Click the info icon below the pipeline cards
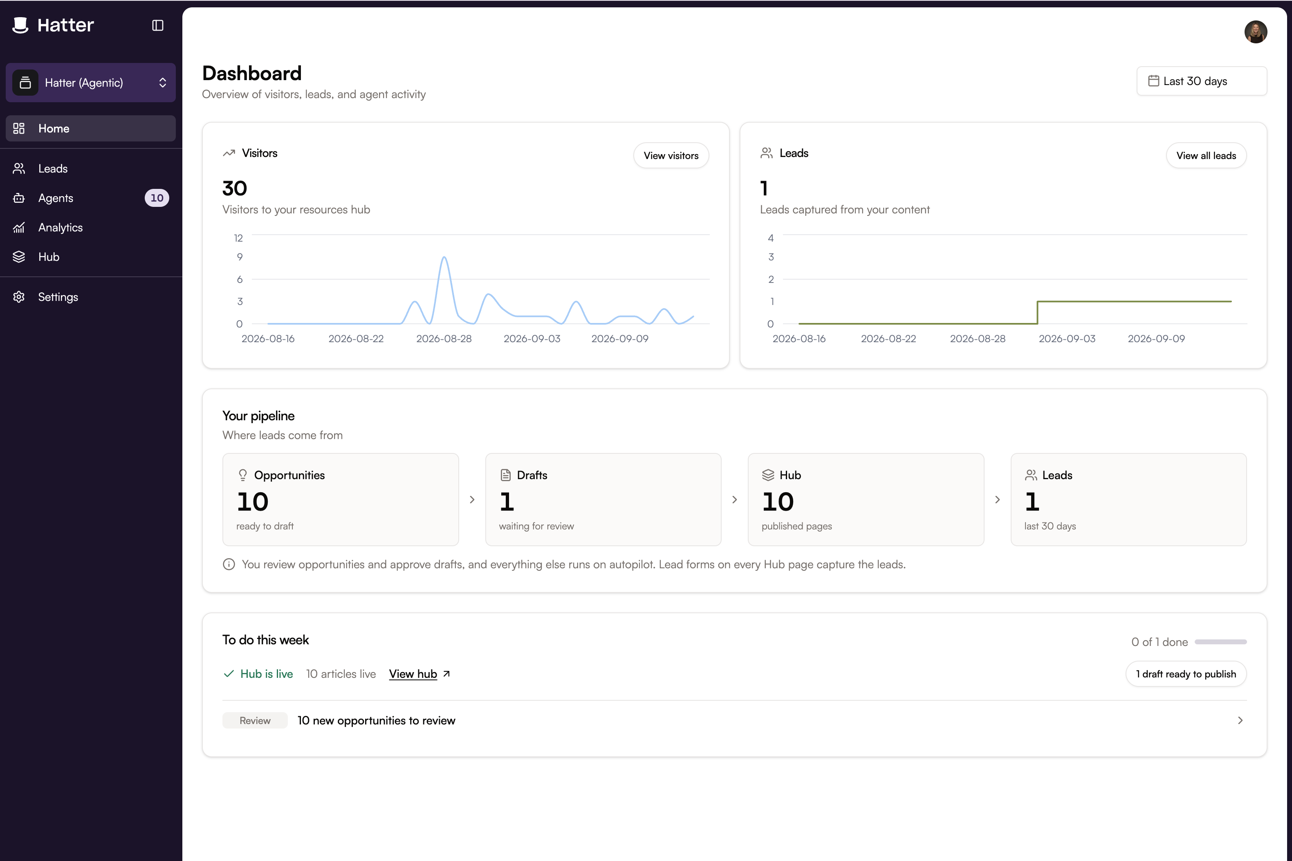1292x861 pixels. [229, 565]
